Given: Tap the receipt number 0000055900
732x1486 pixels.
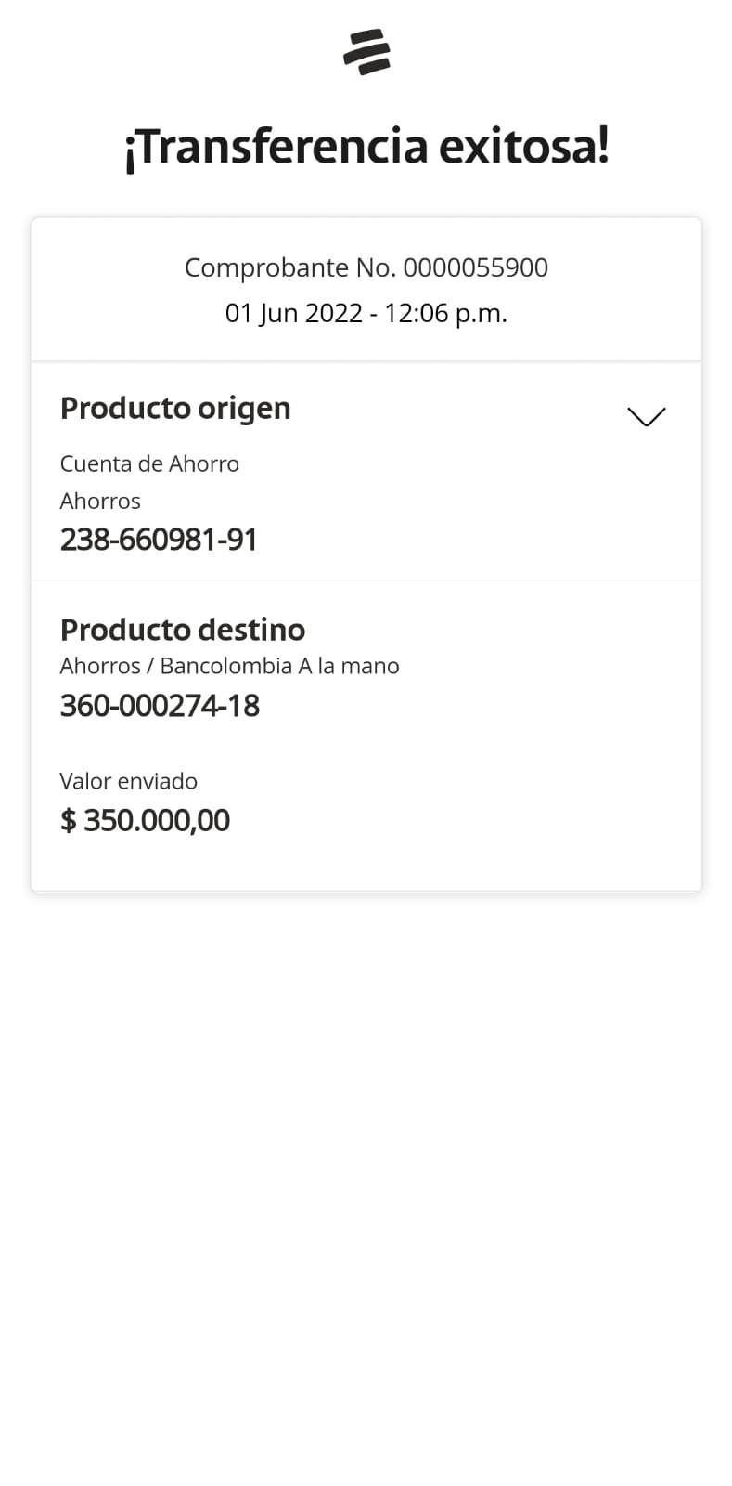Looking at the screenshot, I should pos(476,267).
